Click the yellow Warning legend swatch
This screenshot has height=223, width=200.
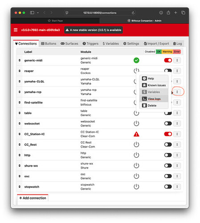click(167, 52)
